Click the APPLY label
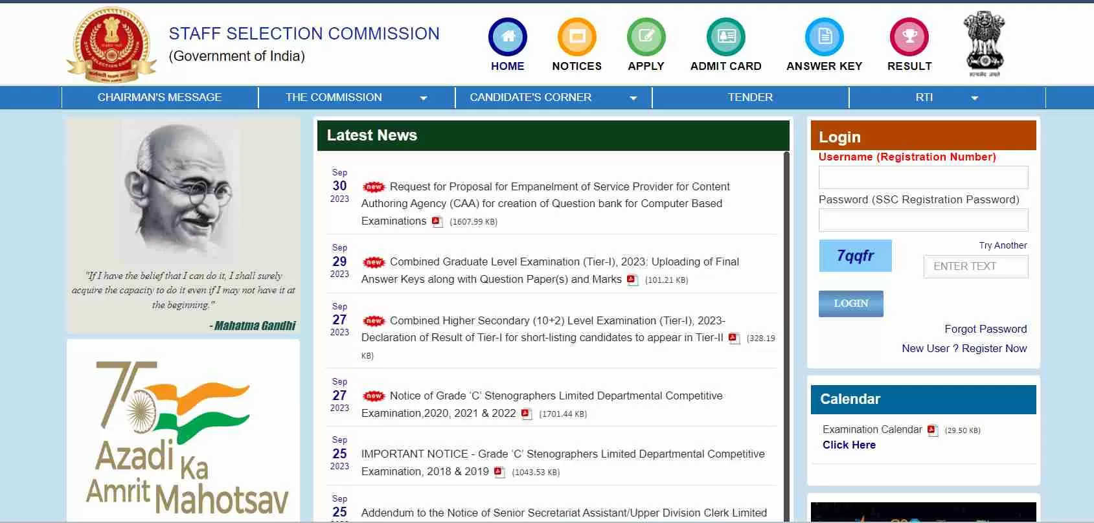The height and width of the screenshot is (523, 1094). pos(646,66)
